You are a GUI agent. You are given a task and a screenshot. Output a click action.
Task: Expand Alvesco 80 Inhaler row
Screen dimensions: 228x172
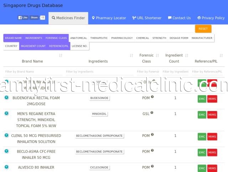coord(6,167)
